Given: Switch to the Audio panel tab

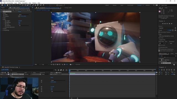Looking at the screenshot, I should coord(166,8).
